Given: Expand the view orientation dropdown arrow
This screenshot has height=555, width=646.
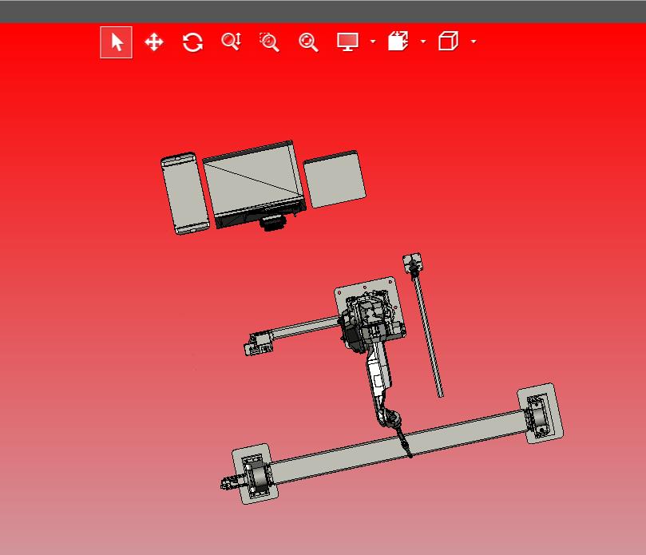Looking at the screenshot, I should pyautogui.click(x=423, y=42).
